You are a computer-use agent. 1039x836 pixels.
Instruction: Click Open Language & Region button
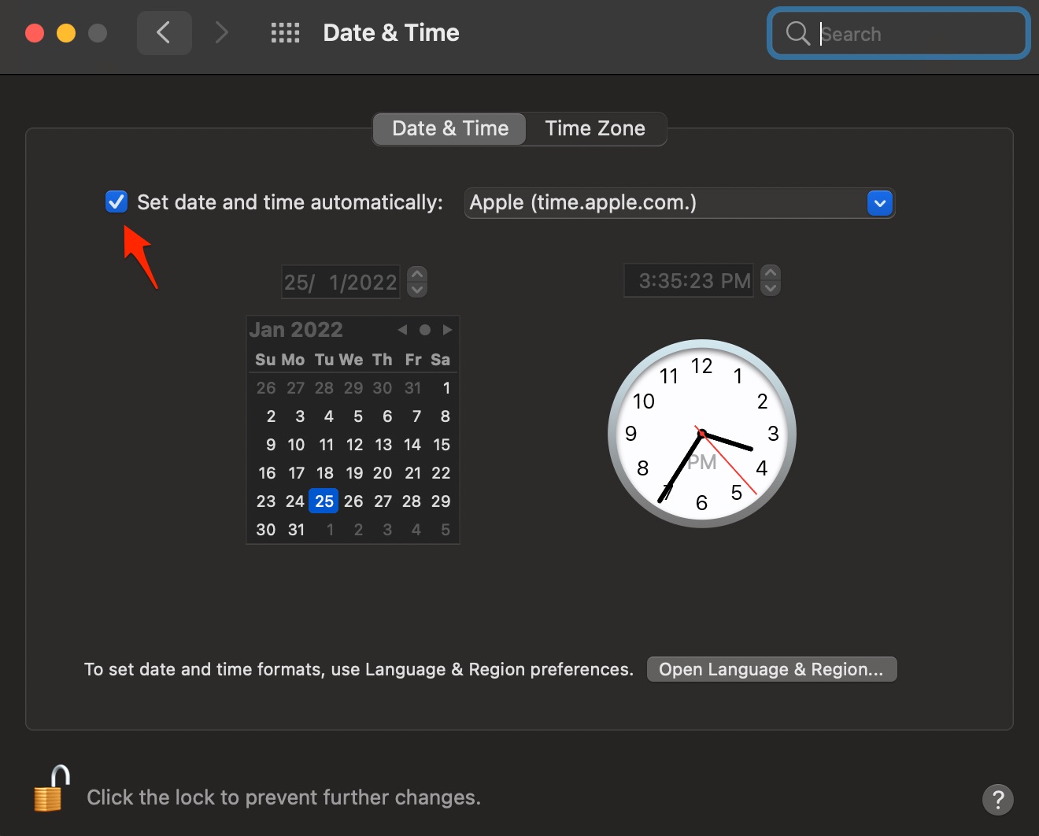click(x=771, y=668)
